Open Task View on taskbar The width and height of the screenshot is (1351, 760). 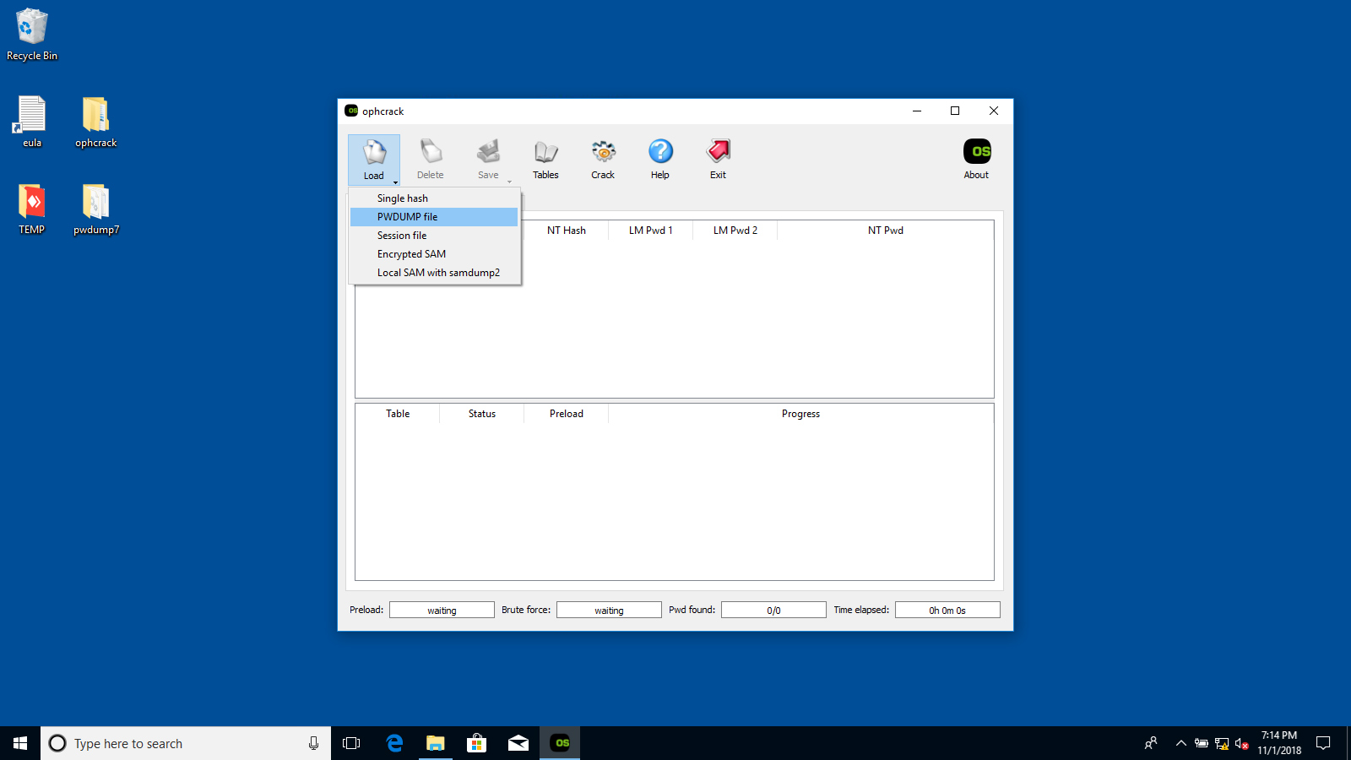351,743
